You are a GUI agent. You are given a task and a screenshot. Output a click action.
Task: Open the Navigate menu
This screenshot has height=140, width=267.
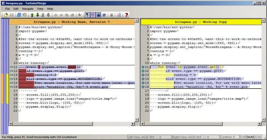click(x=27, y=9)
